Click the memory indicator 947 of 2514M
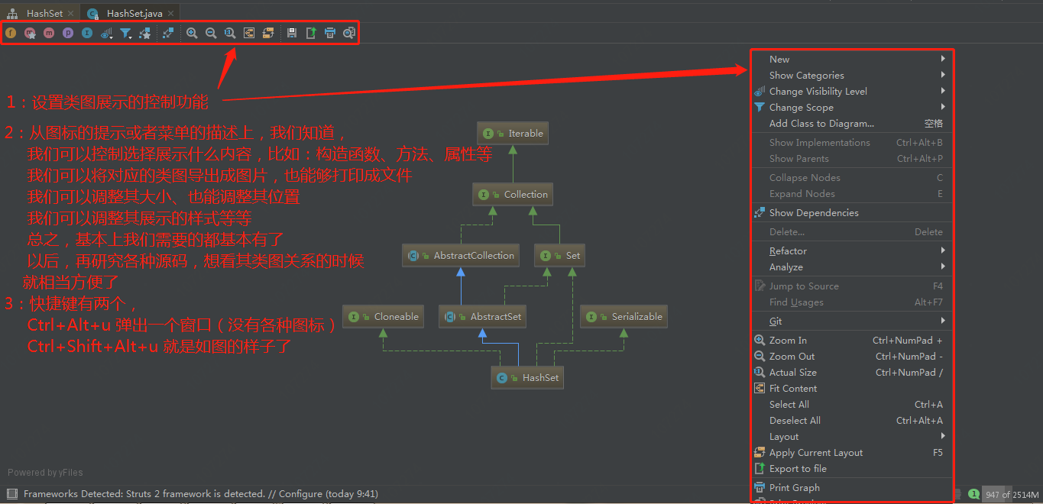The image size is (1043, 504). (x=1012, y=494)
